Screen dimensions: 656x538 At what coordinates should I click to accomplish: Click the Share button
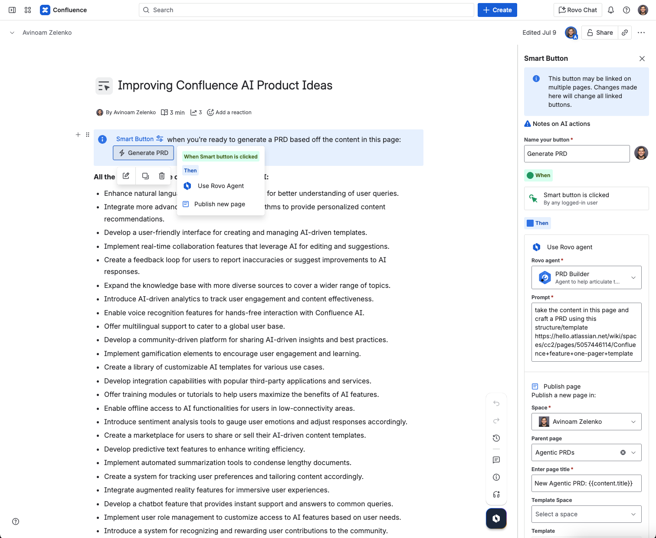coord(600,33)
